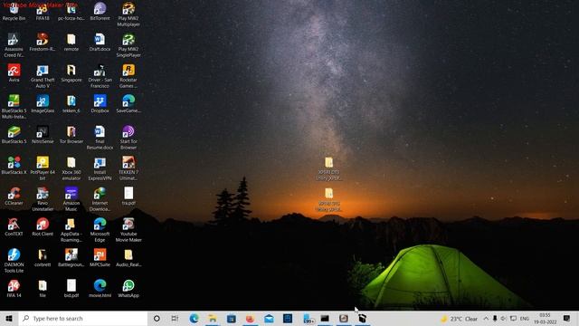The height and width of the screenshot is (326, 579).
Task: Select the tekken_6 file icon
Action: coord(71,103)
